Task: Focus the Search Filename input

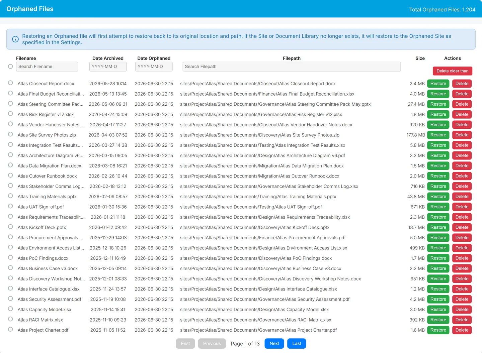Action: click(x=47, y=67)
